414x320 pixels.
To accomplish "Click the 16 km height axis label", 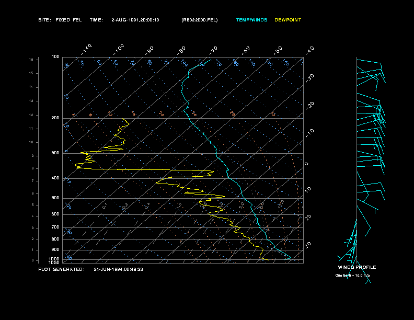I will (x=31, y=60).
